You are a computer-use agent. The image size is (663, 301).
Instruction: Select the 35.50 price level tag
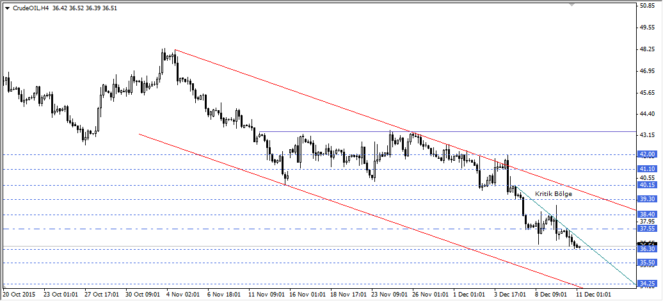647,263
